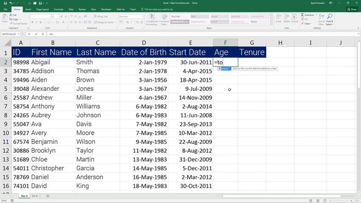Click the Format Painter brush
Viewport: 361px width, 203px height.
point(11,24)
